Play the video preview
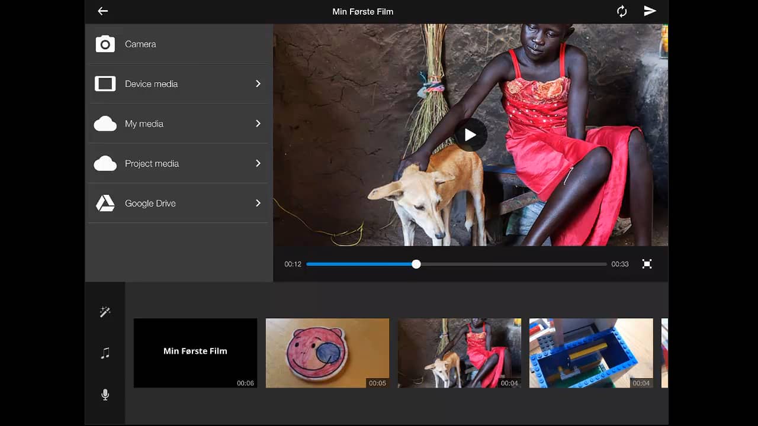The width and height of the screenshot is (758, 426). coord(471,135)
